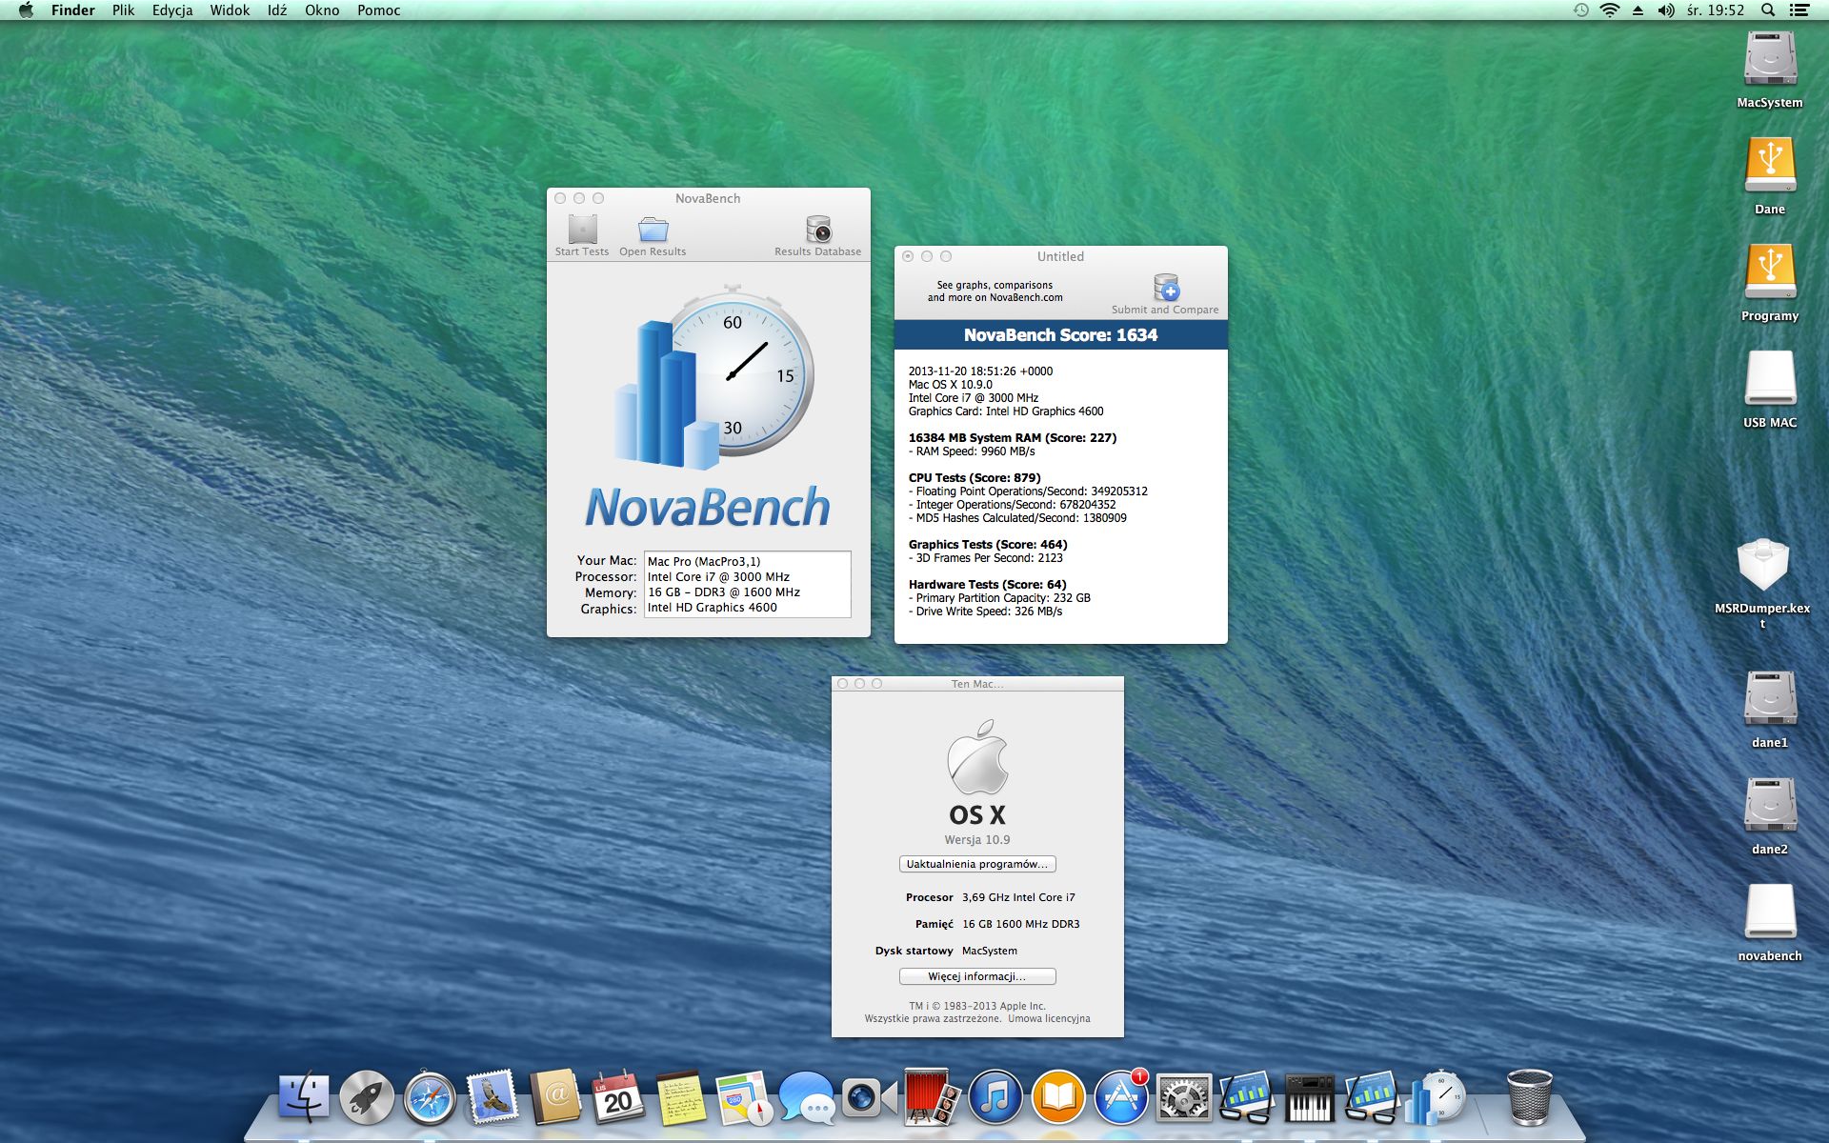
Task: Launch iTunes from the Dock
Action: [995, 1098]
